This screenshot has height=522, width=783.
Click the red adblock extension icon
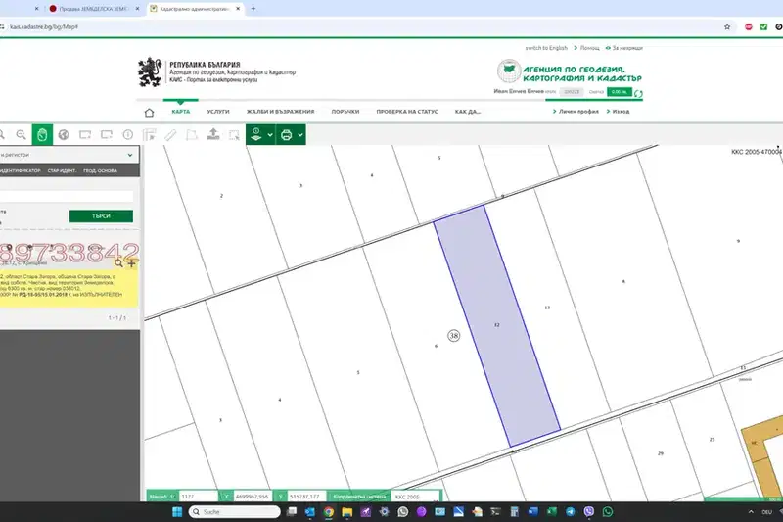748,27
